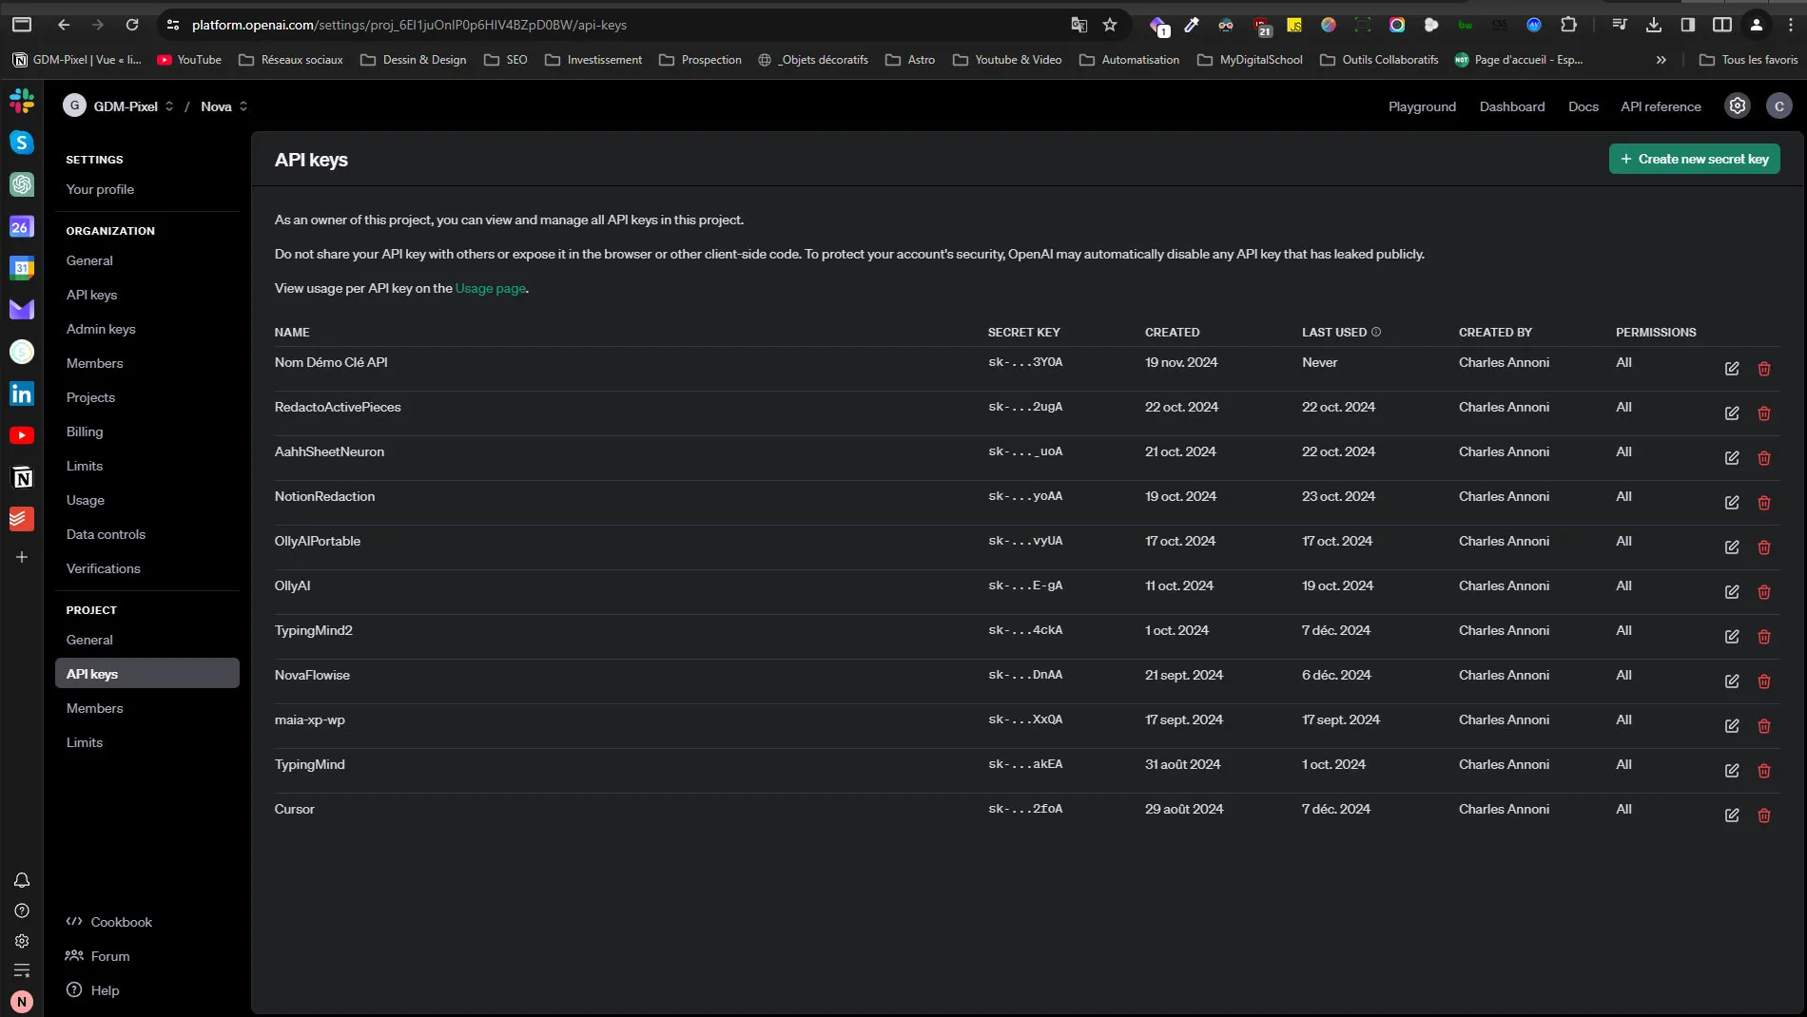Edit the OllyAI key
The image size is (1807, 1017).
1732,592
